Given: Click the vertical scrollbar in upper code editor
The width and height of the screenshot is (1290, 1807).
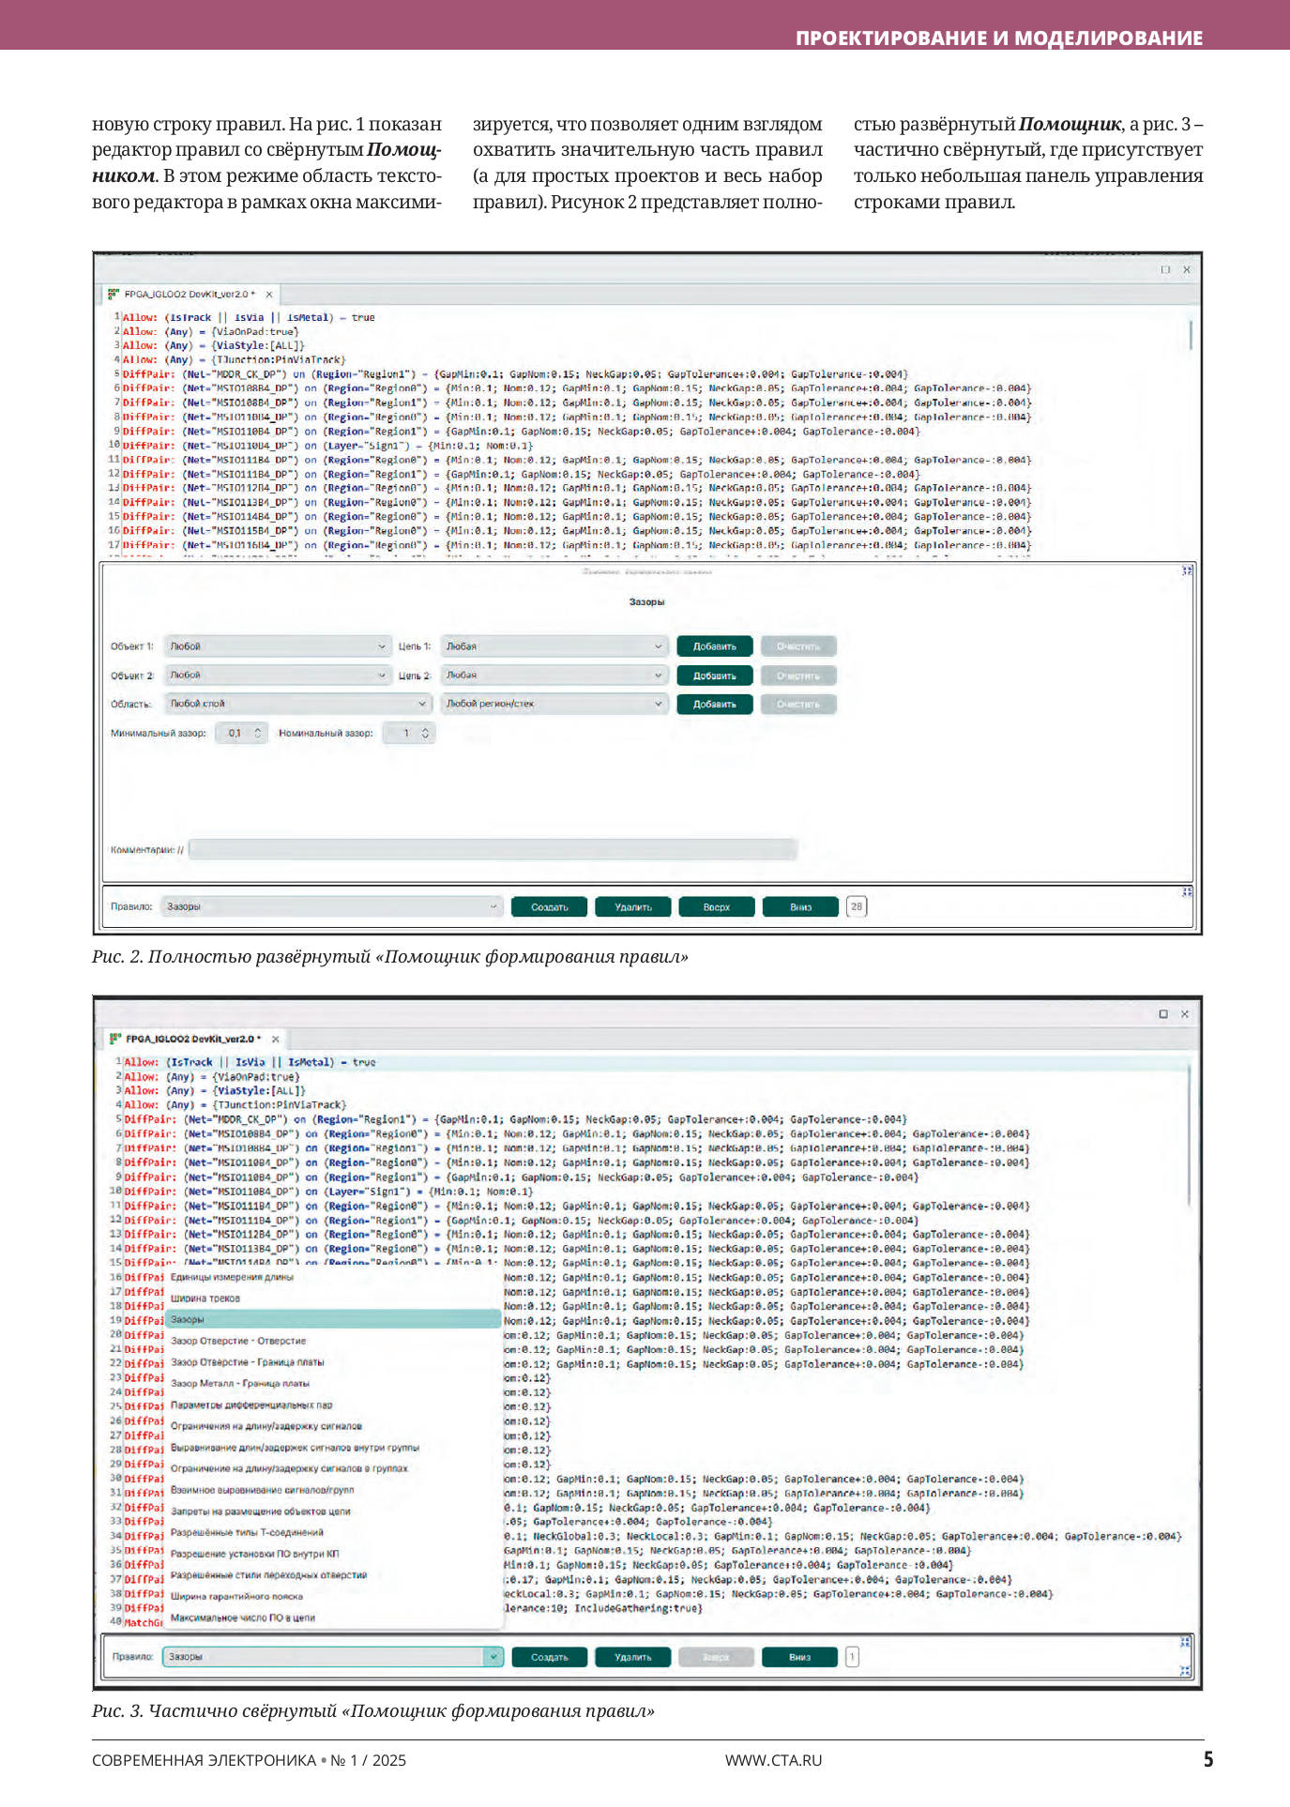Looking at the screenshot, I should tap(1191, 335).
